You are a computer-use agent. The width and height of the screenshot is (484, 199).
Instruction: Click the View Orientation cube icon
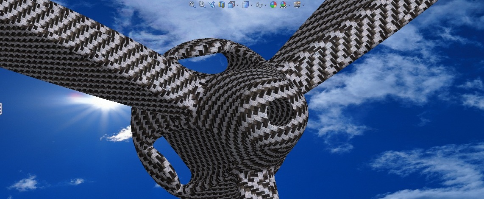231,5
